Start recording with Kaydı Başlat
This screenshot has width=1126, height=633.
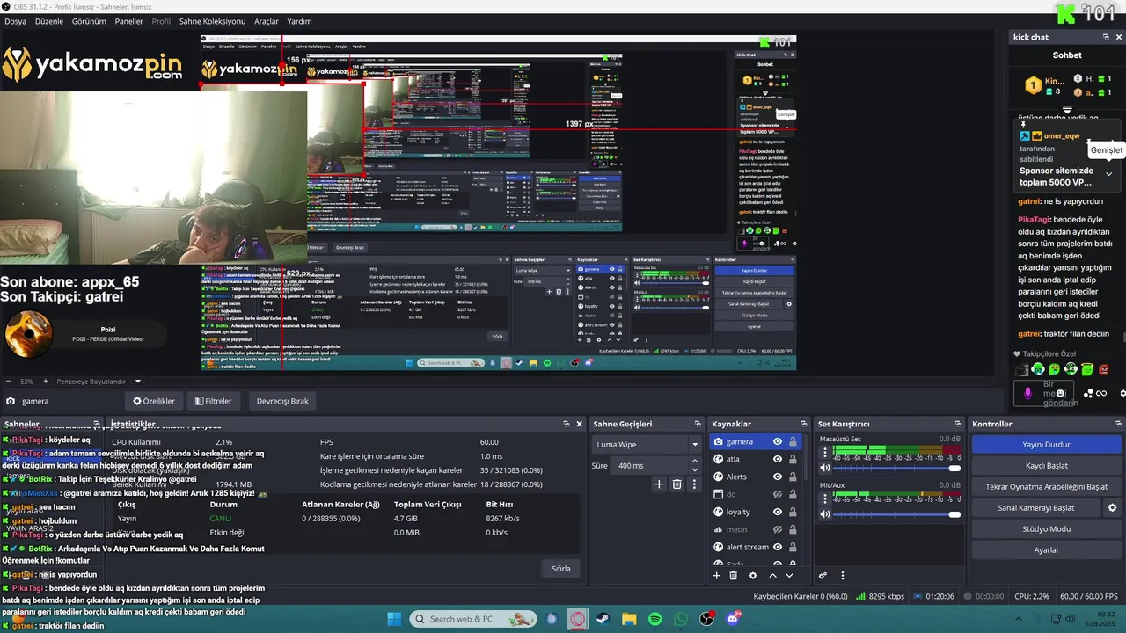click(x=1046, y=466)
